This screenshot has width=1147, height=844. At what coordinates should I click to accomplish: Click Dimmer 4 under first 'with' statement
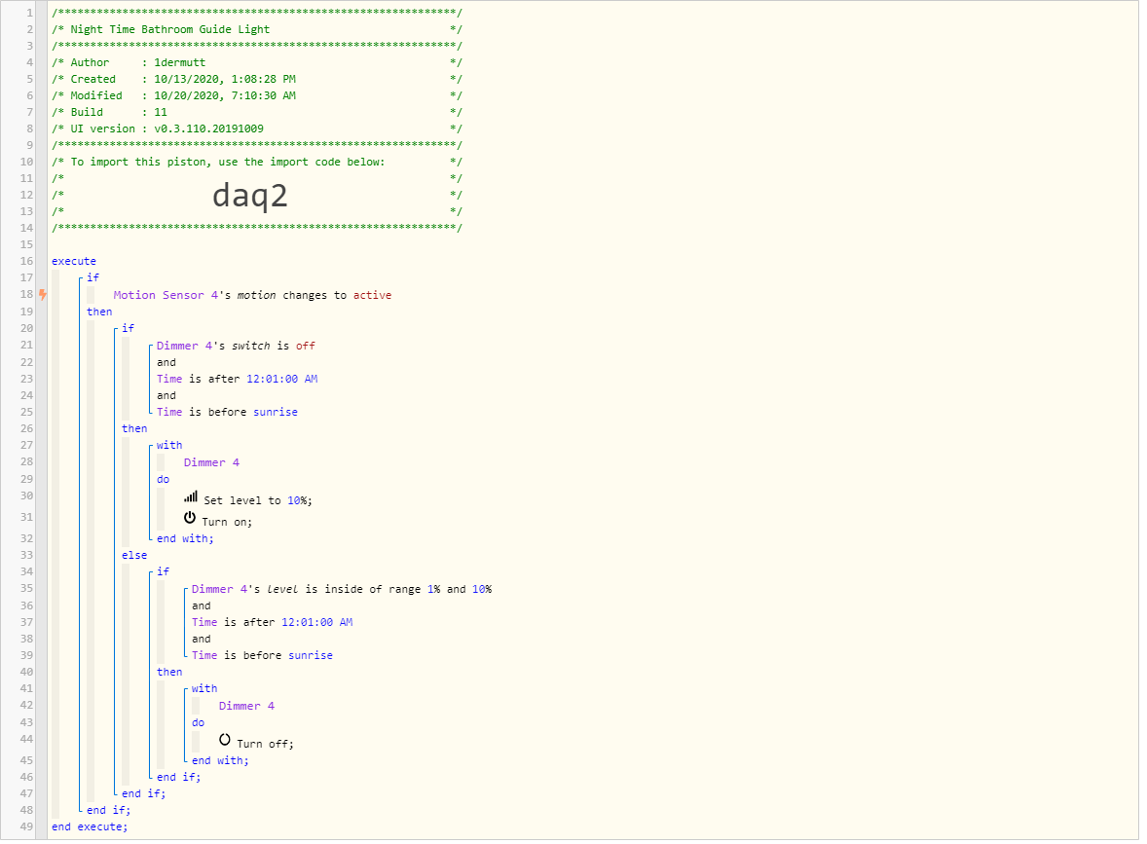click(211, 463)
